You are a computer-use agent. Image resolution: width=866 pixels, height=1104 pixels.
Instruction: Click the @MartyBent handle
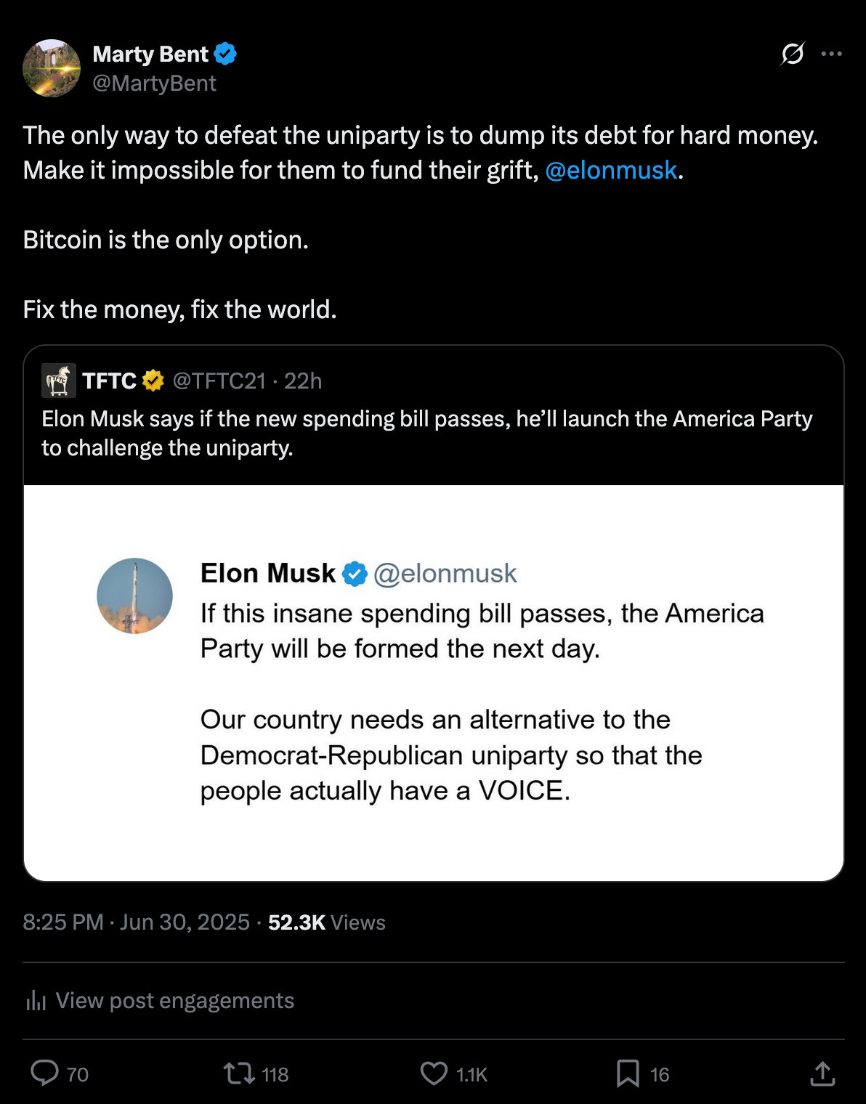tap(155, 84)
